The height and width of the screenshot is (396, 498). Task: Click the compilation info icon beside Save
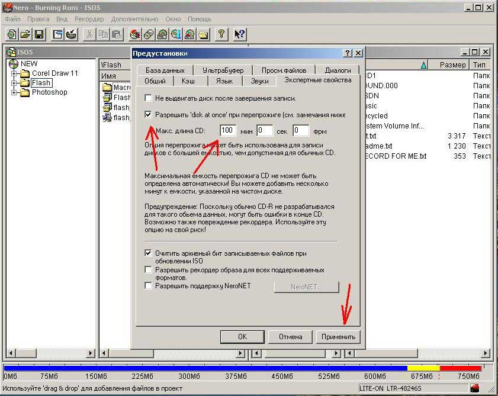57,34
